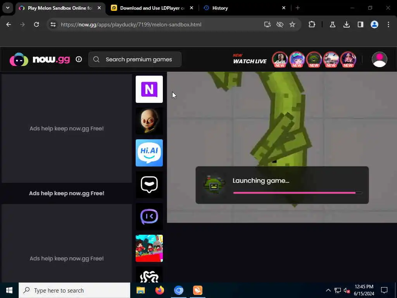397x298 pixels.
Task: Open the fourth Watch Live stream avatar
Action: 331,59
